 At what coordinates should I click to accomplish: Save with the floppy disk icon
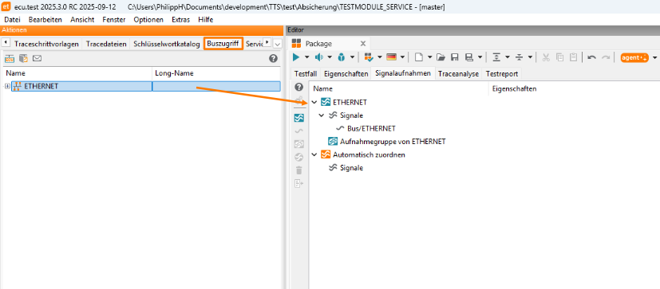pos(455,57)
